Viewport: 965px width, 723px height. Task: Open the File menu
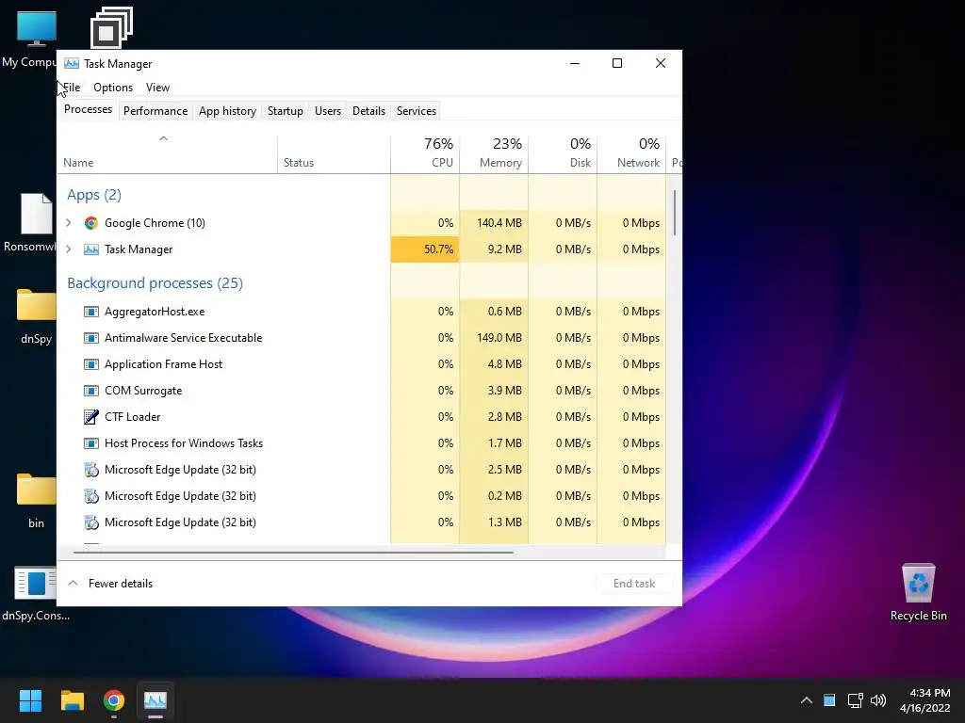(x=72, y=88)
